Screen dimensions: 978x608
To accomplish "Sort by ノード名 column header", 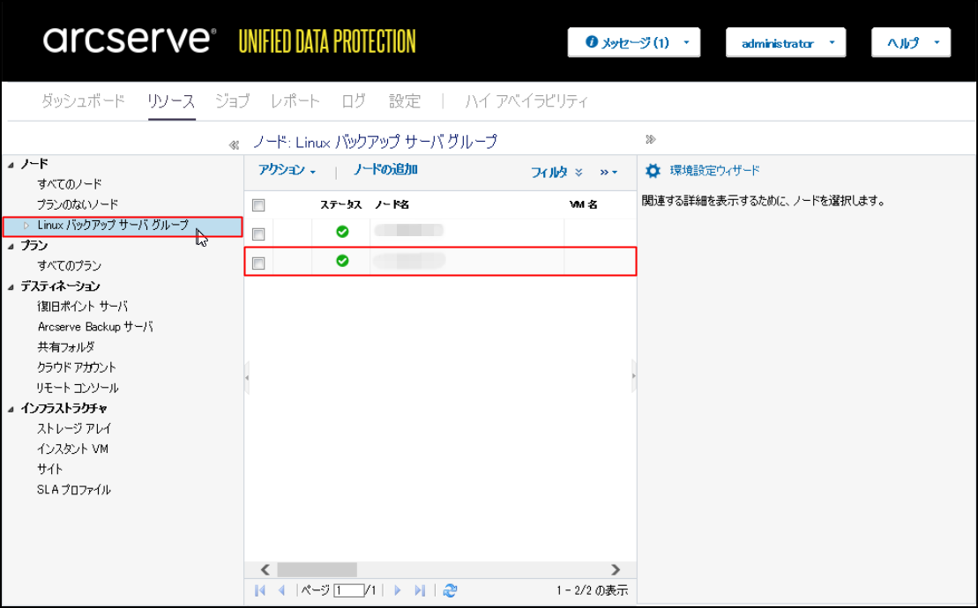I will pos(392,204).
